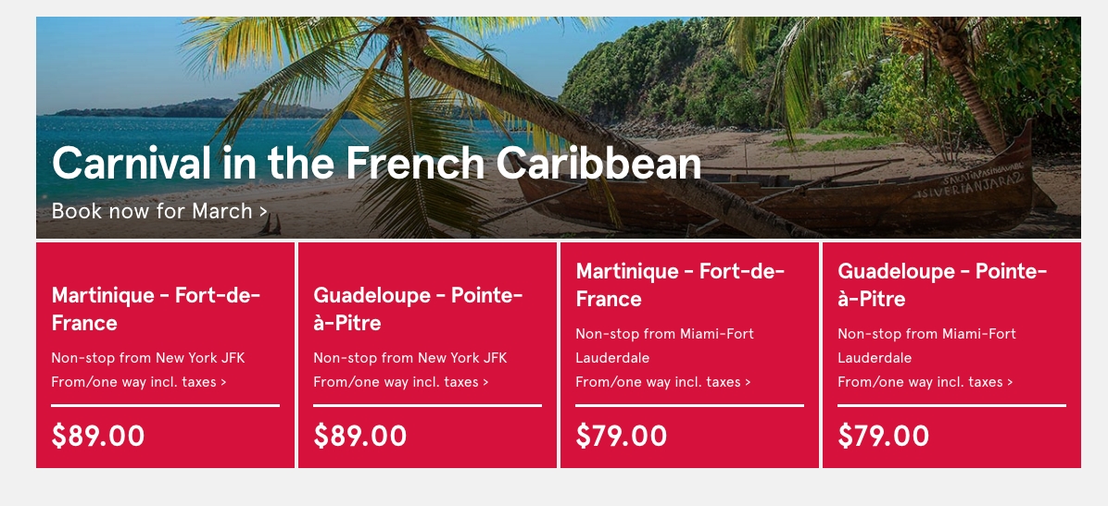Click the $79.00 price for Guadeloupe
Viewport: 1108px width, 506px height.
883,436
